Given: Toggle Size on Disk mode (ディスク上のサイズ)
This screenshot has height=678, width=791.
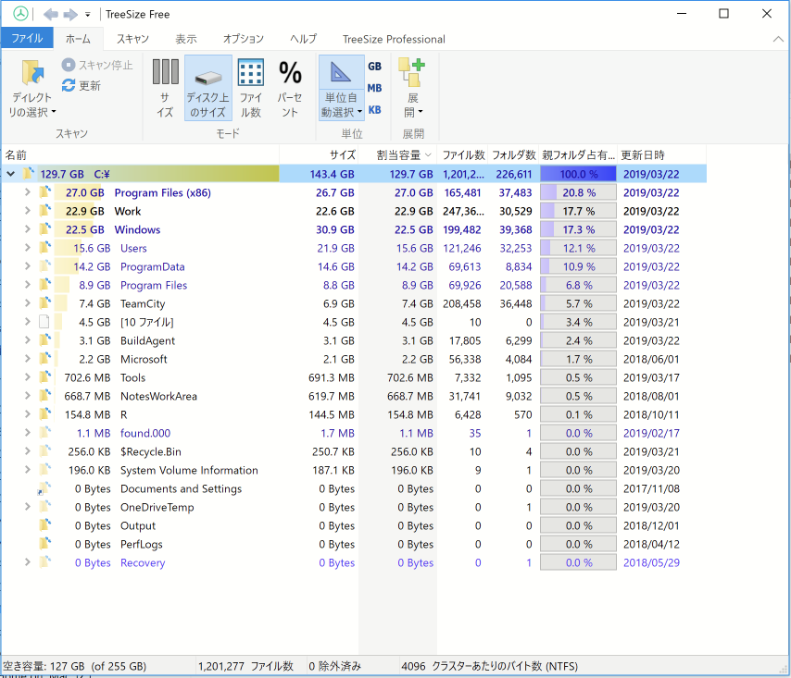Looking at the screenshot, I should 207,88.
